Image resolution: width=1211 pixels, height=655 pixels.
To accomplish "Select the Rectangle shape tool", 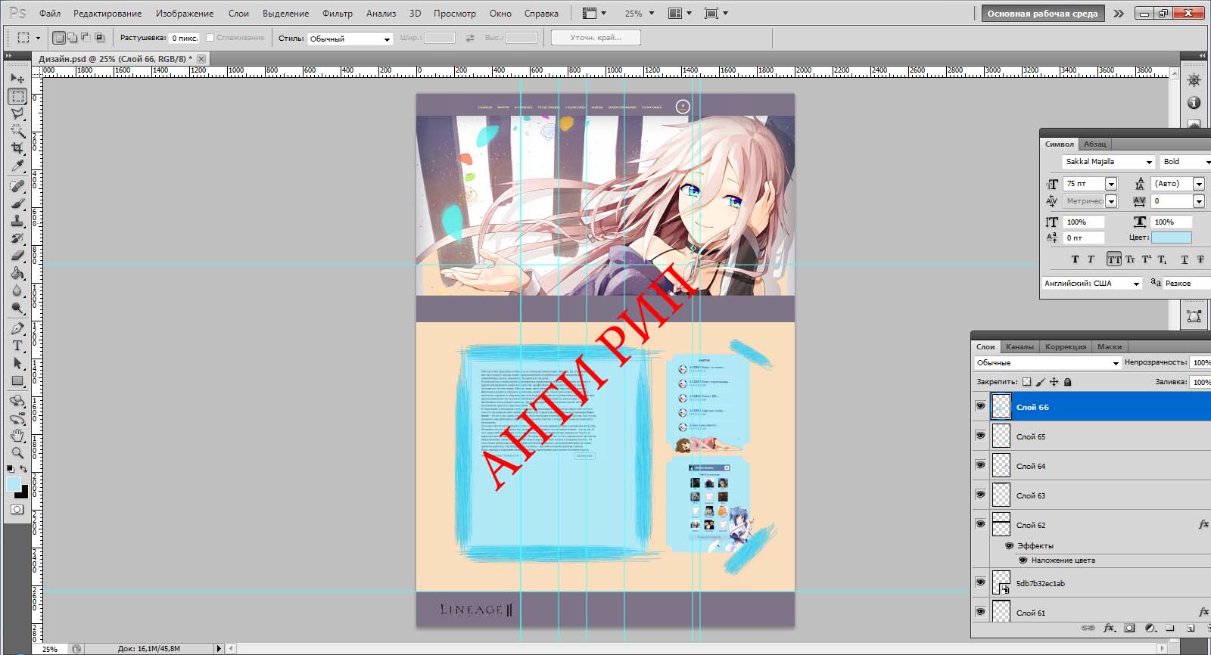I will 17,380.
